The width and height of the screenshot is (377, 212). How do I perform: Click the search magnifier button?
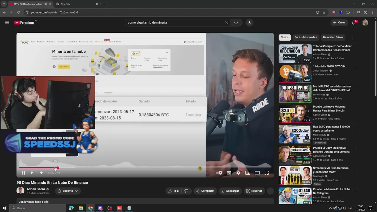coord(236,23)
